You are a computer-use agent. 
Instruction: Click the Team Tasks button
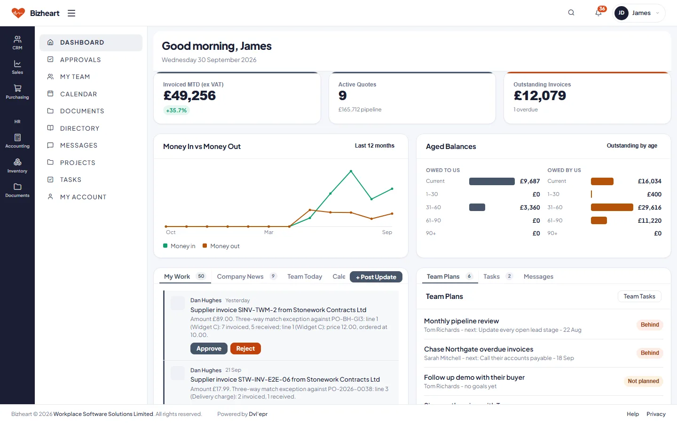click(639, 296)
